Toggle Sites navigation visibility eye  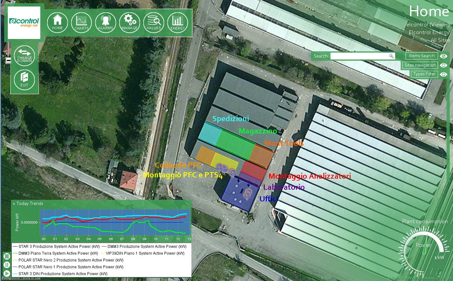(444, 65)
